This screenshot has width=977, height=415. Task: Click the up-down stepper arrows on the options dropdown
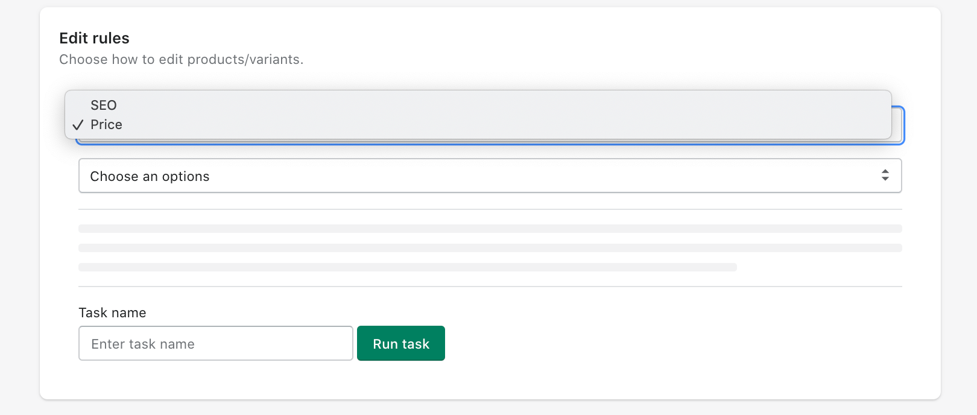[885, 176]
